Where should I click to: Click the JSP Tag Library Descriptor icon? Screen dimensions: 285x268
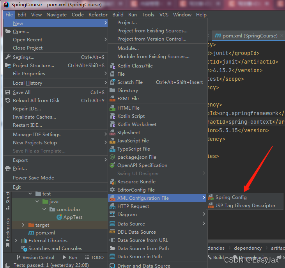point(211,206)
